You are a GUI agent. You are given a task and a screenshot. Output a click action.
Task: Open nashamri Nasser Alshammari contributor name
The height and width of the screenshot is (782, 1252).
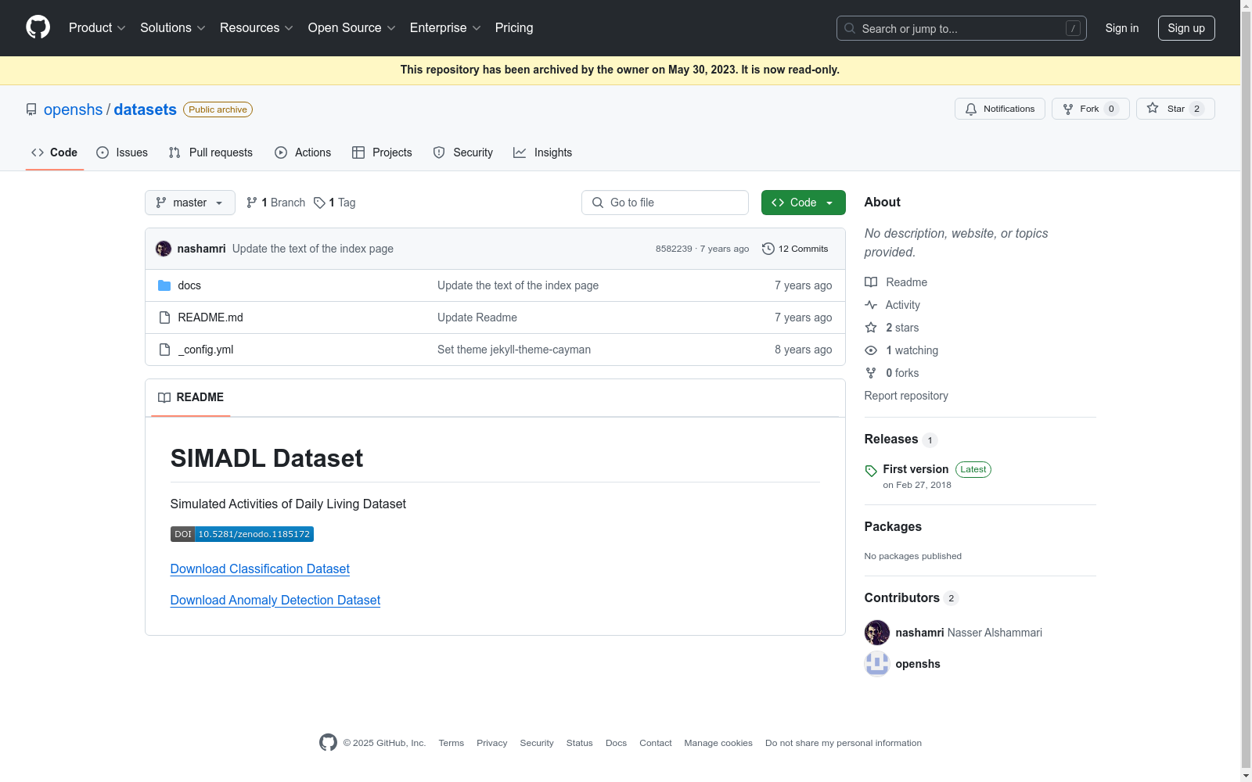coord(969,633)
